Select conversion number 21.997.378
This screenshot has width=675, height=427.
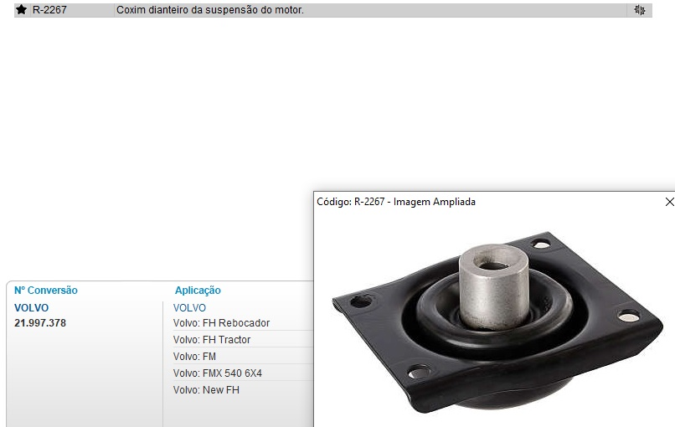tap(40, 323)
